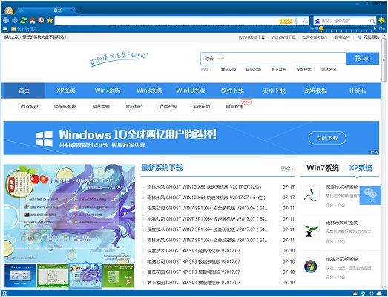The width and height of the screenshot is (388, 297).
Task: Open a new tab with plus button
Action: [x=80, y=10]
